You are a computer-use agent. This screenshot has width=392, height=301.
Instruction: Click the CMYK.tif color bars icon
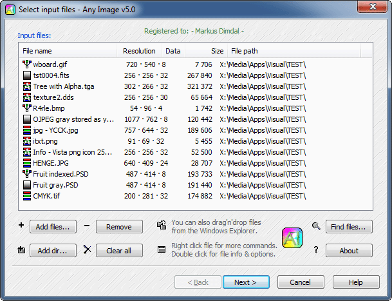27,196
